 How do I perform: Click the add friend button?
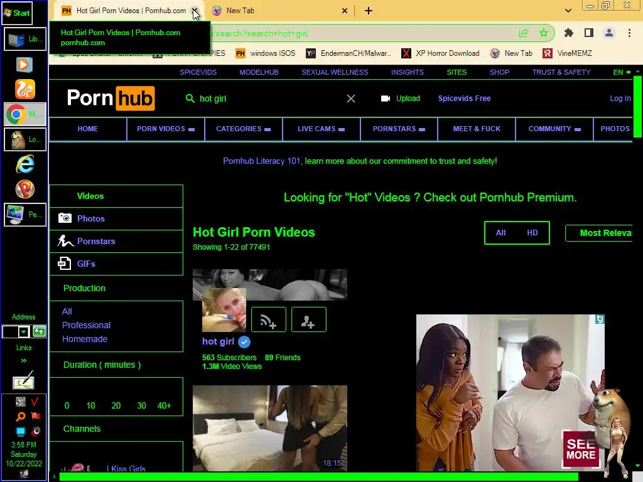tap(309, 319)
